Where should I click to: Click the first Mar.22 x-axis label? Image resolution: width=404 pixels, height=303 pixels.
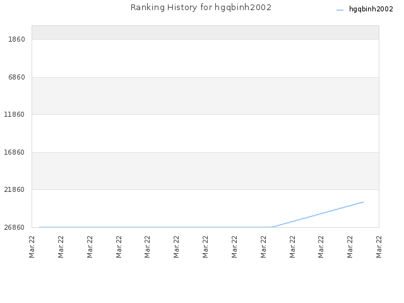32,247
